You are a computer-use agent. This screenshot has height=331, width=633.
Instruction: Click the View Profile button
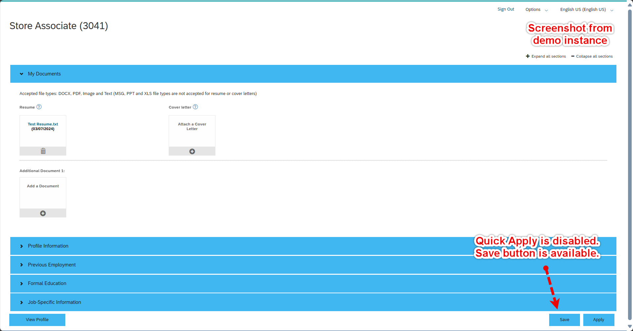(x=37, y=320)
